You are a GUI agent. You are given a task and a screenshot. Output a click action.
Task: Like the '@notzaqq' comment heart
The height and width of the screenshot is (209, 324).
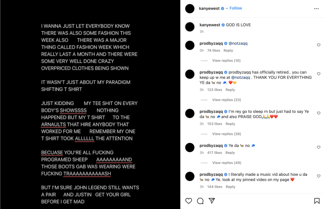[319, 45]
